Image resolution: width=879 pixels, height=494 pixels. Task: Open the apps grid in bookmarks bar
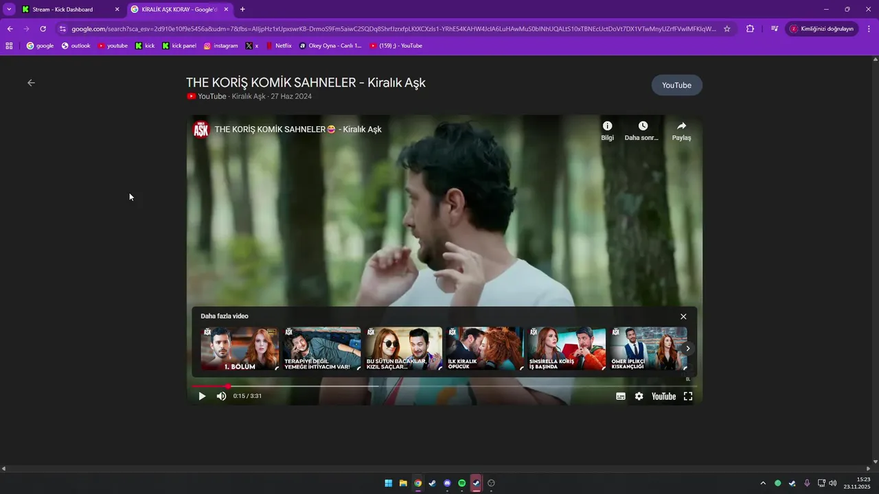click(9, 46)
